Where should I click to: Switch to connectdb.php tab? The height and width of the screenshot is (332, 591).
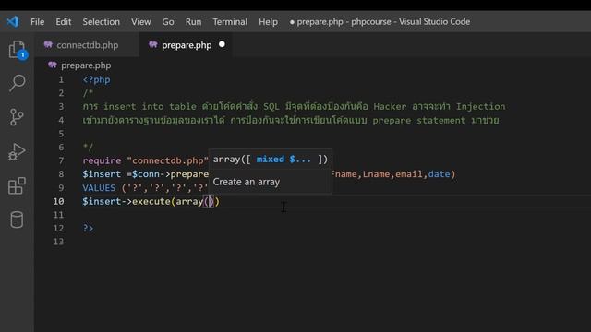(x=87, y=45)
